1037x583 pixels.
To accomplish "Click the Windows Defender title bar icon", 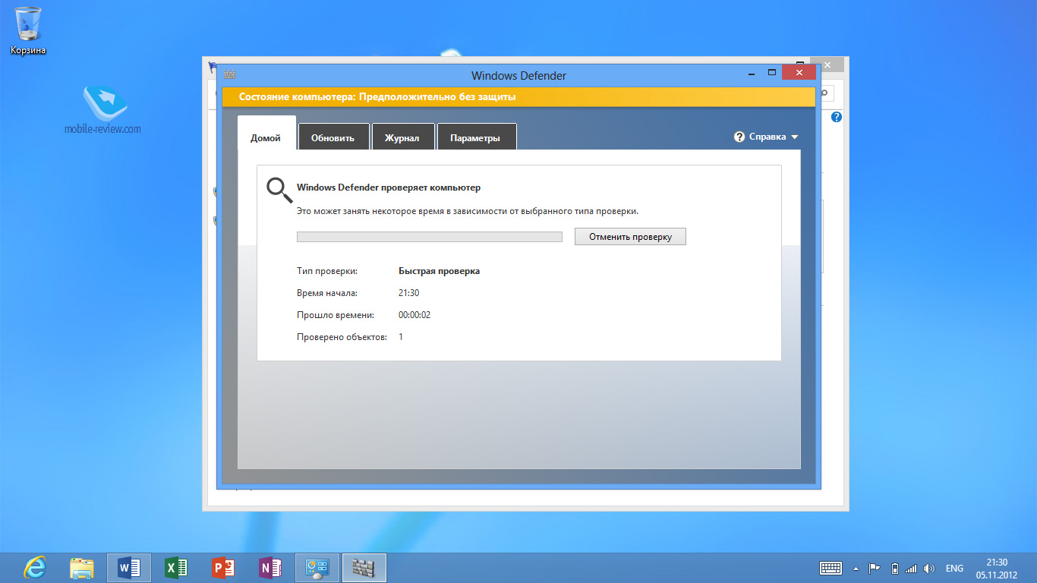I will [x=229, y=75].
